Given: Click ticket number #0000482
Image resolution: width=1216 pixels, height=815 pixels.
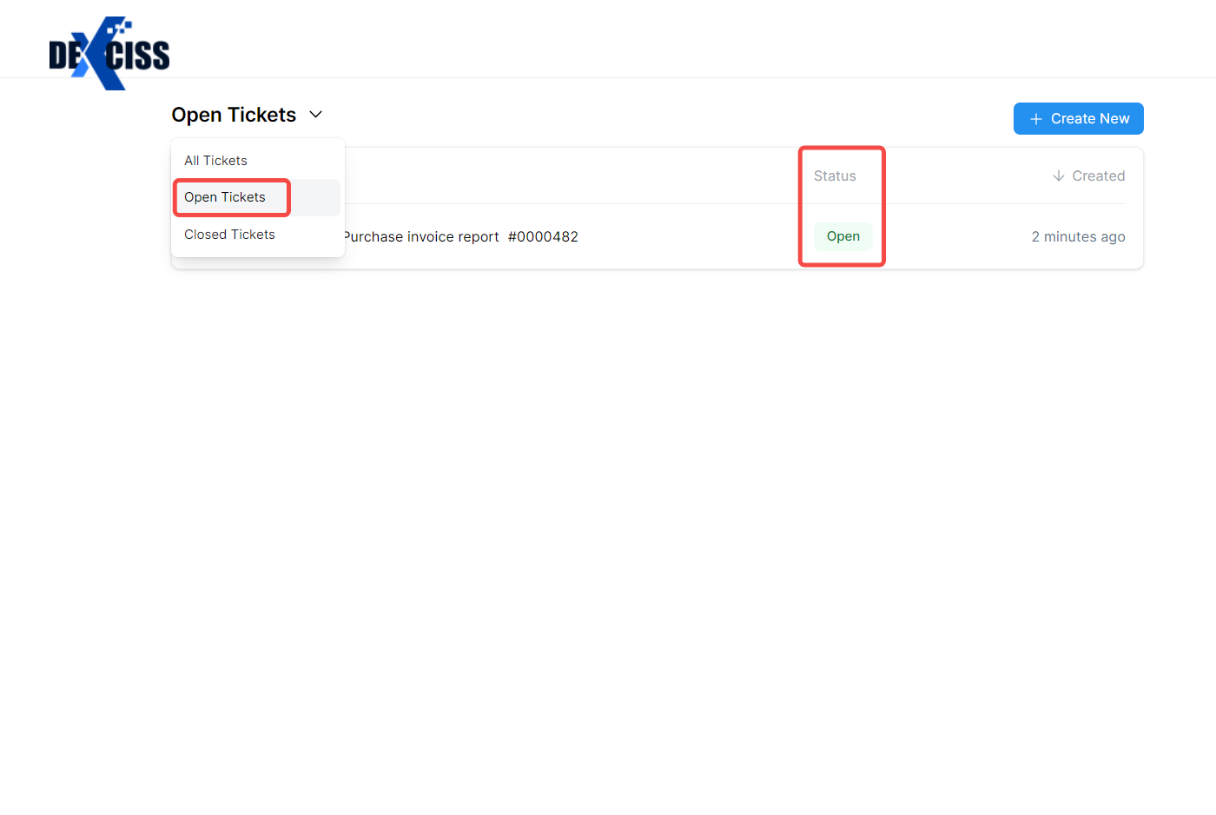Looking at the screenshot, I should coord(543,236).
